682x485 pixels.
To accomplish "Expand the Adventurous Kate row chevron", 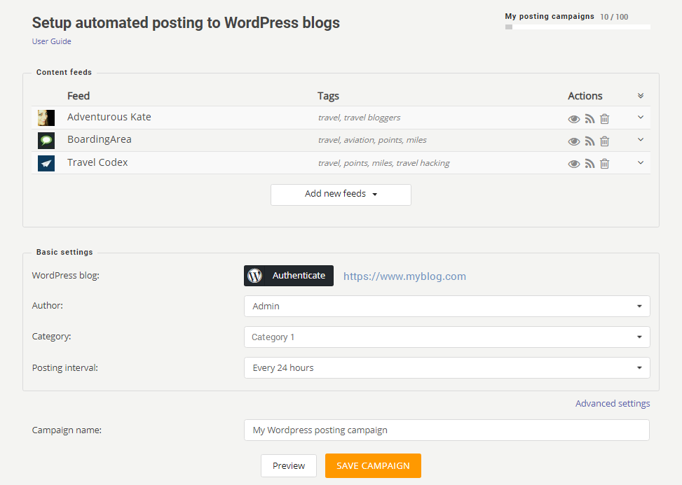I will click(640, 118).
